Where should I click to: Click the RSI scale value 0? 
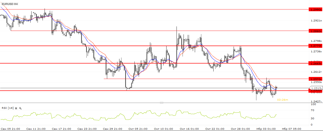(311, 125)
